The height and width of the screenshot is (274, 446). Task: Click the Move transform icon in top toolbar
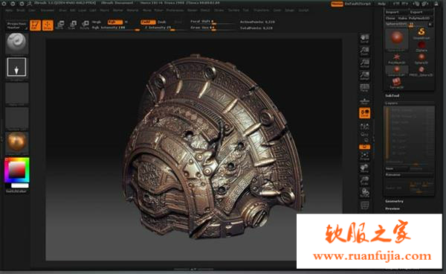coord(60,25)
